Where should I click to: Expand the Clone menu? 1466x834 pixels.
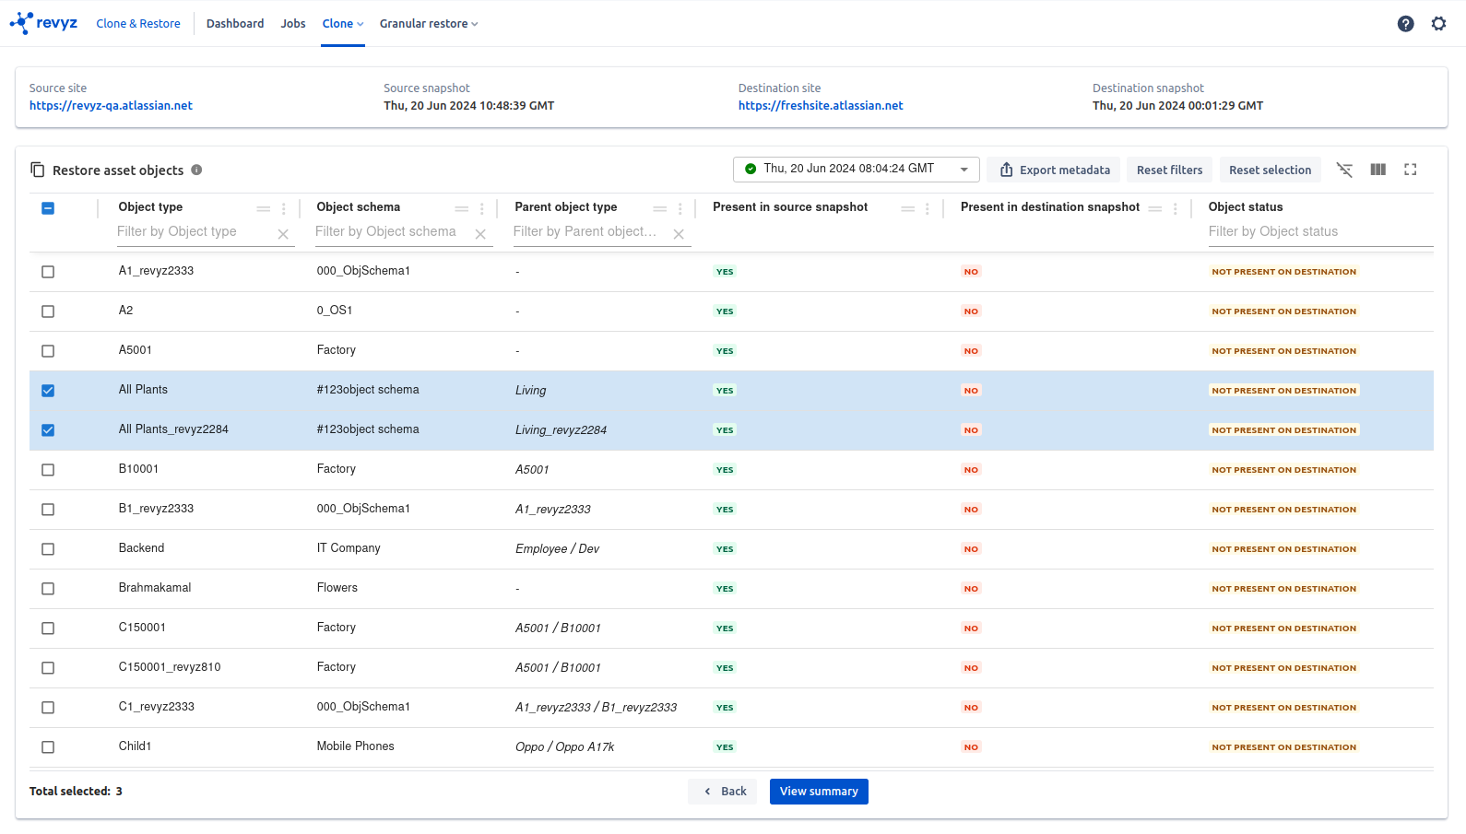click(x=343, y=24)
